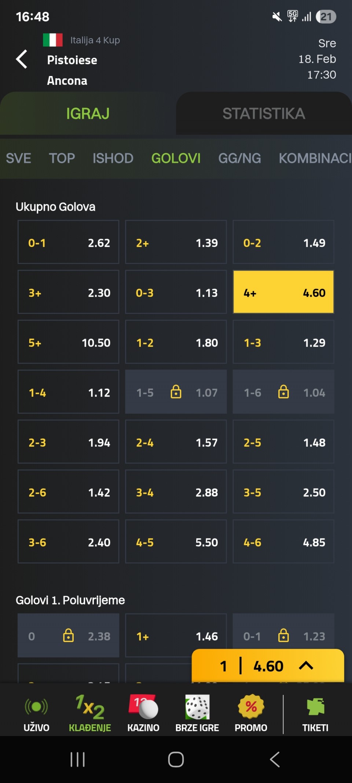Tap the Android home button
This screenshot has width=352, height=783.
[176, 760]
